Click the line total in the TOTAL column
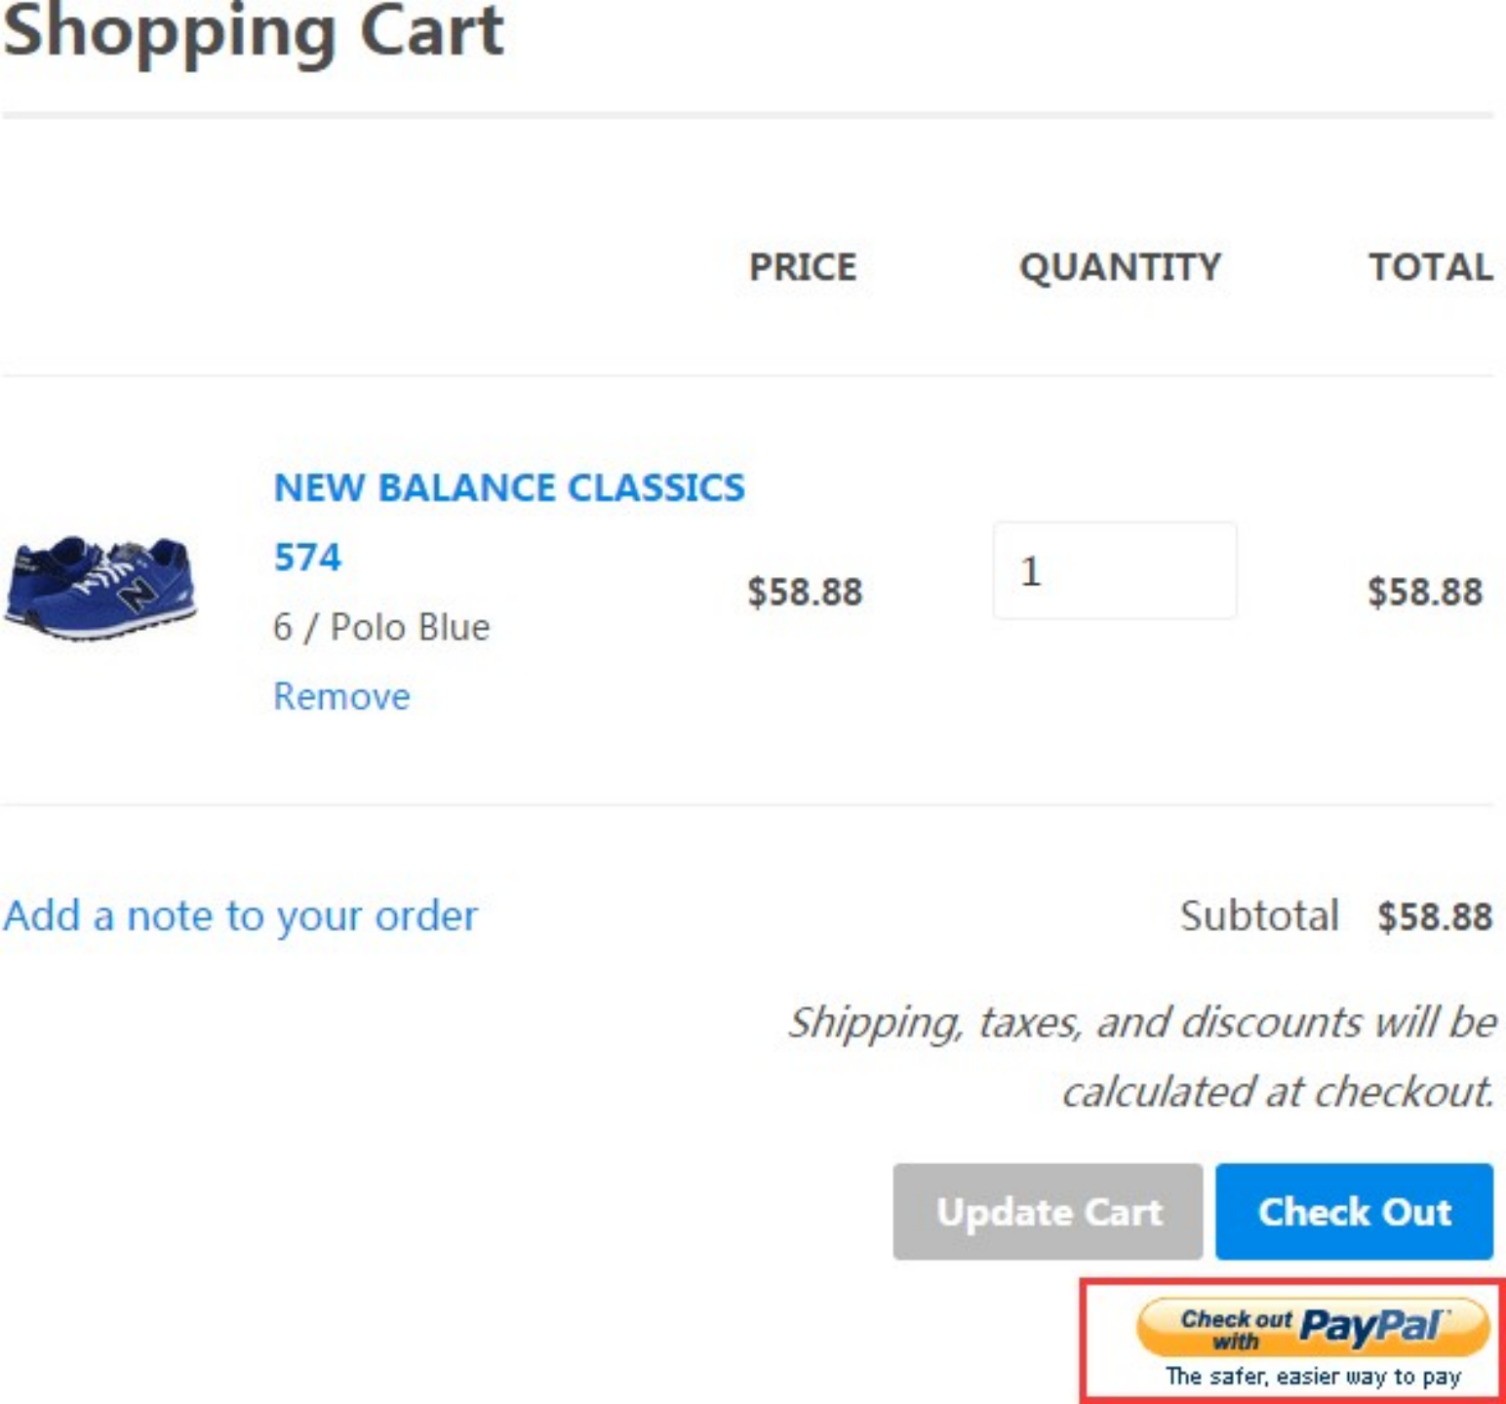The height and width of the screenshot is (1404, 1506). (1424, 592)
